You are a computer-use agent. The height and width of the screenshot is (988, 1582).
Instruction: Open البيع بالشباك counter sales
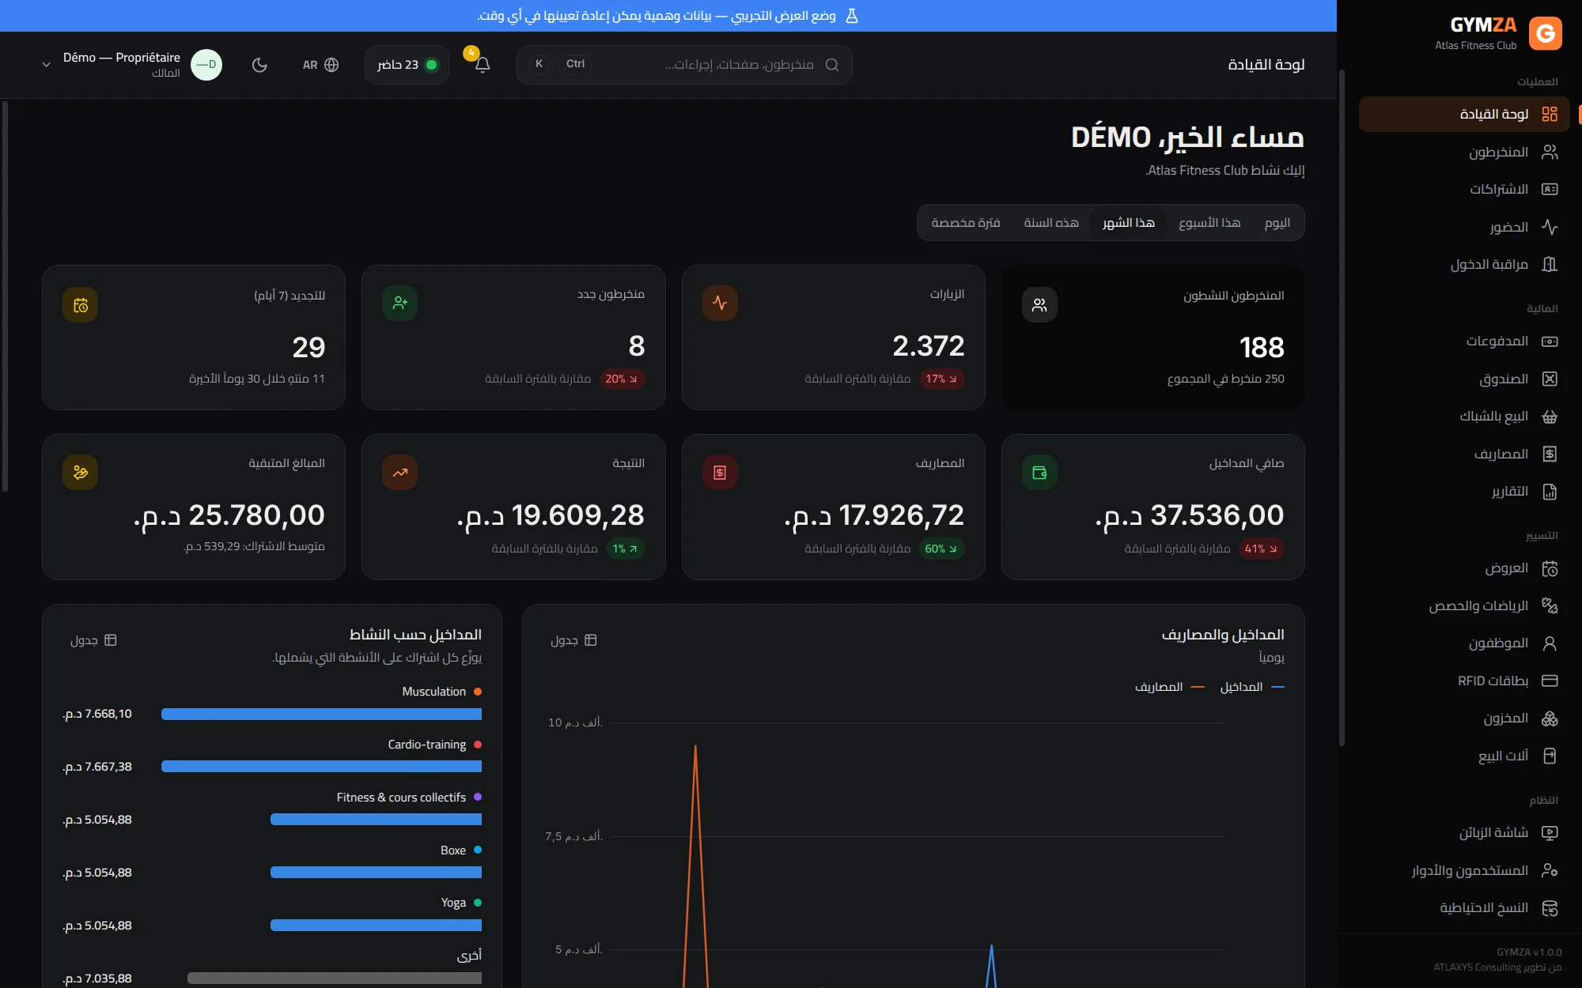click(1464, 417)
